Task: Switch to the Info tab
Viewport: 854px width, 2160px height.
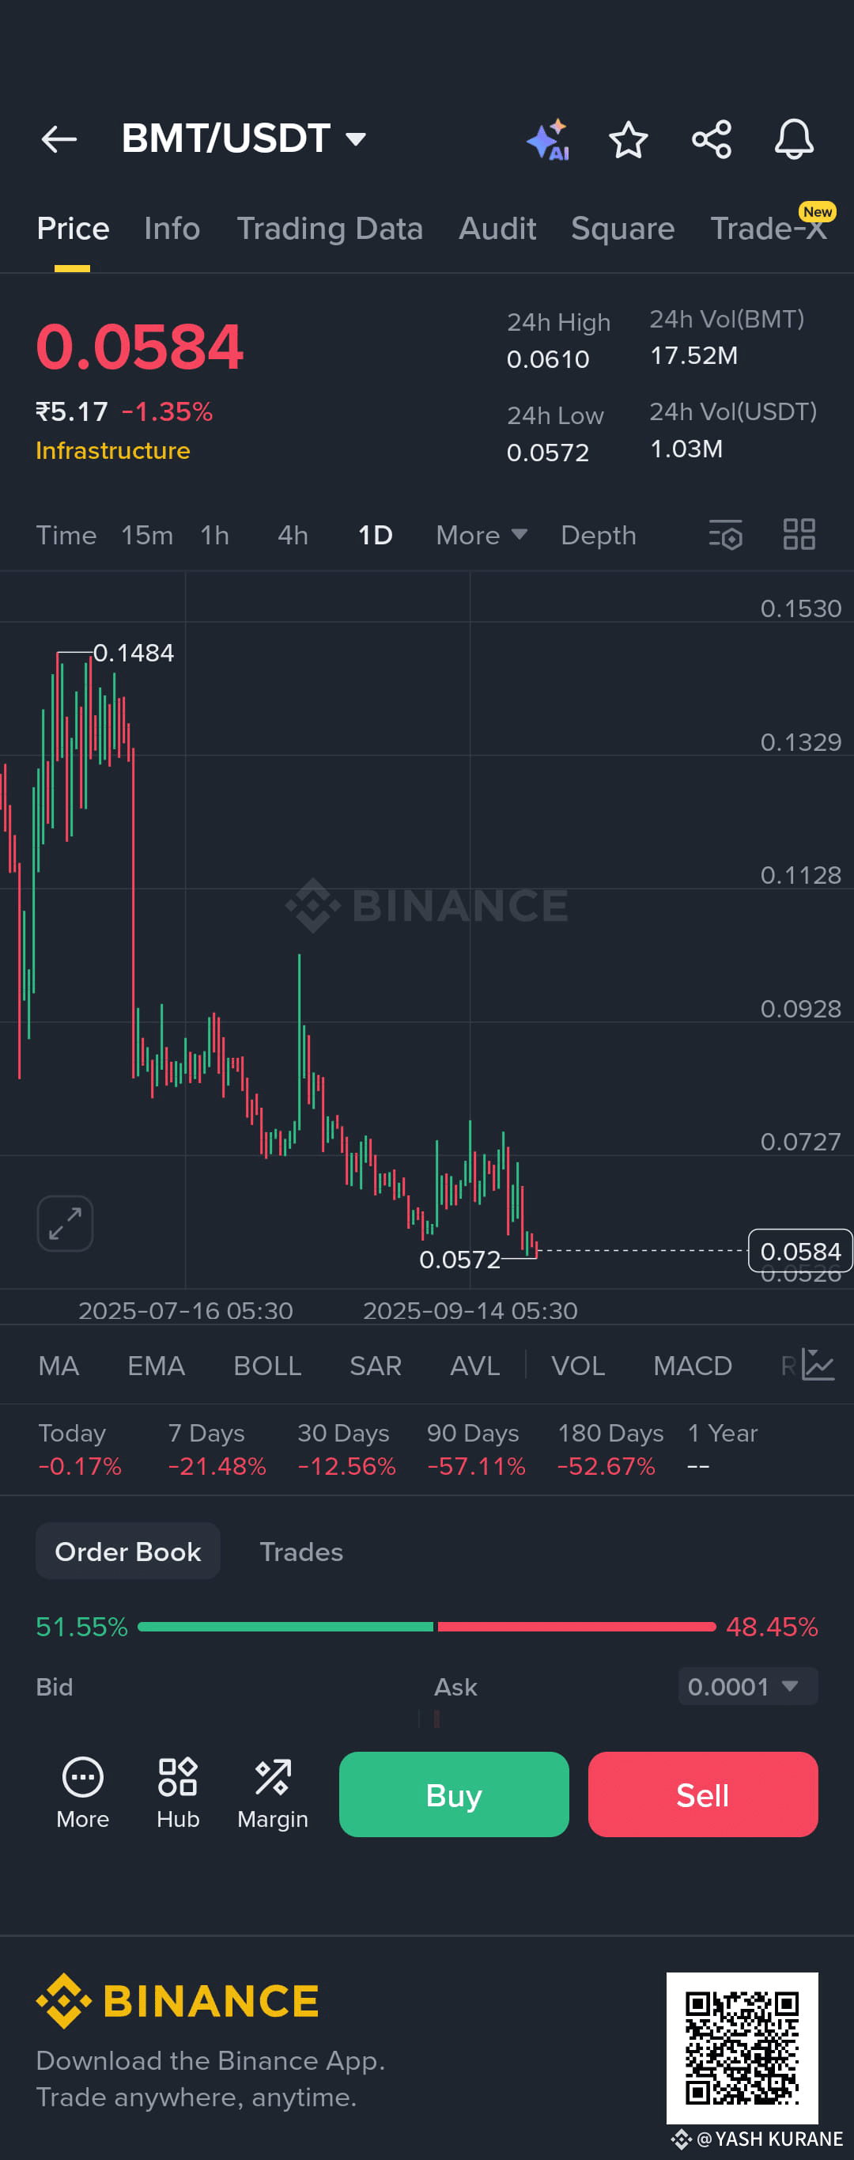Action: coord(172,229)
